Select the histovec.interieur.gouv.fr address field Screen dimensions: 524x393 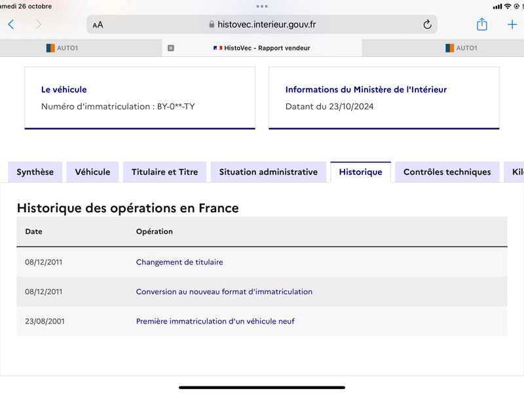click(x=261, y=24)
